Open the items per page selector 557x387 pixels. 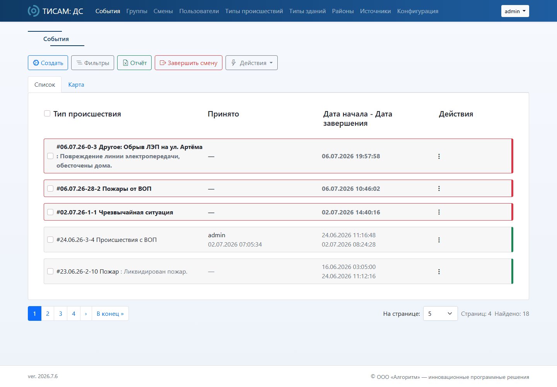tap(440, 313)
